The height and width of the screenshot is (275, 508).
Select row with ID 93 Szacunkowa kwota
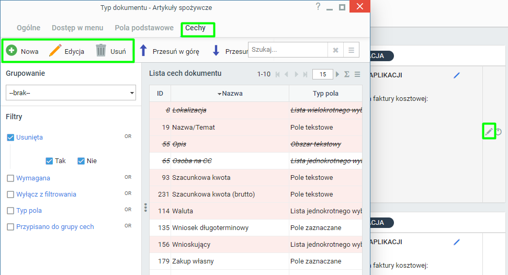(256, 178)
